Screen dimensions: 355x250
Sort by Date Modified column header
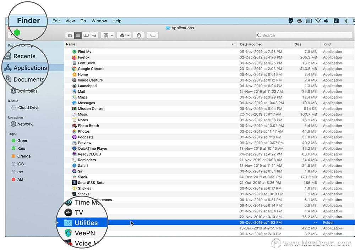click(264, 44)
